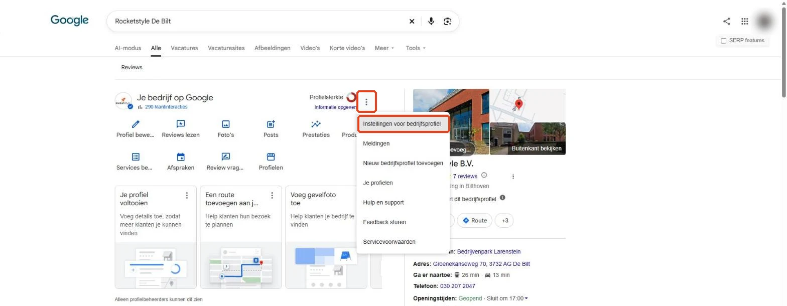Viewport: 787px width, 306px height.
Task: Open the map thumbnail with red pin
Action: [x=528, y=105]
